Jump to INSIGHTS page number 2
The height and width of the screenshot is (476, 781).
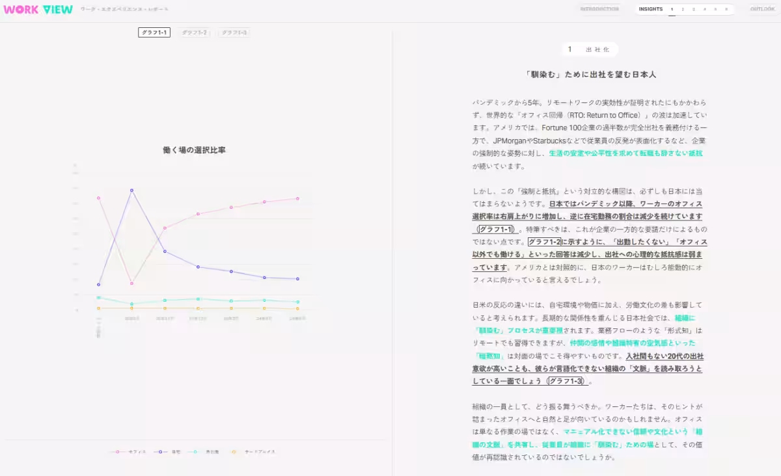point(682,9)
